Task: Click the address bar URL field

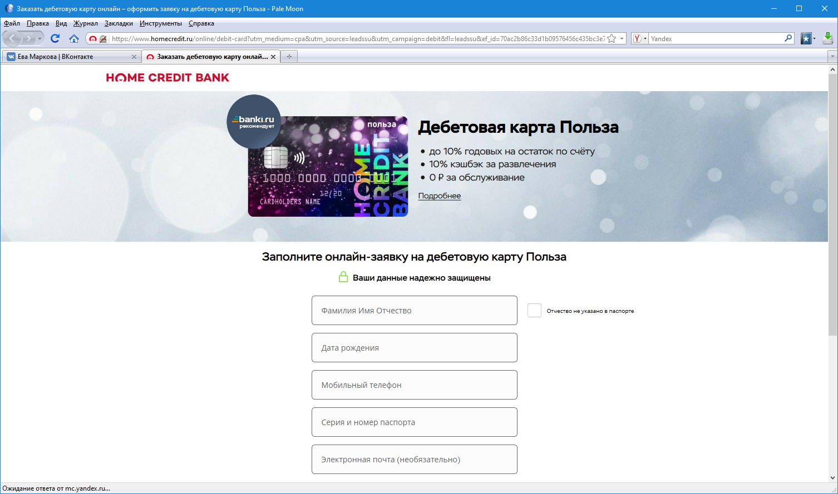Action: click(358, 39)
